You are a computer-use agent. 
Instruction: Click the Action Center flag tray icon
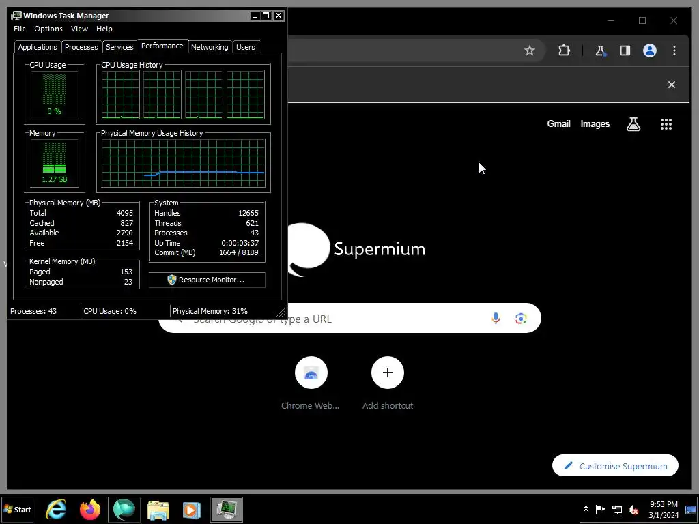[601, 509]
